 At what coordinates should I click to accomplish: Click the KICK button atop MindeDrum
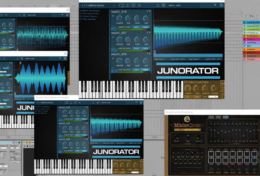click(211, 117)
